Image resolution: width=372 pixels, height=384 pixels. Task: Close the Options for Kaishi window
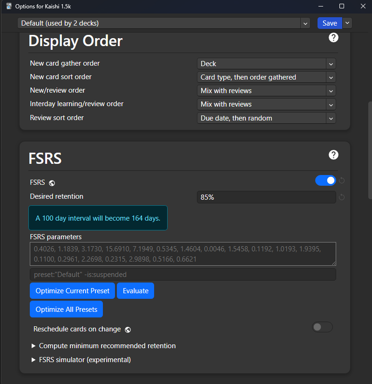(363, 6)
